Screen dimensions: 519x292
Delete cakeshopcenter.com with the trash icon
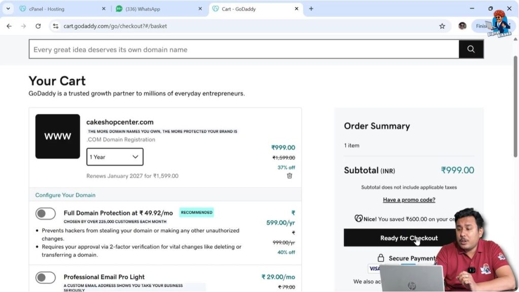tap(289, 176)
